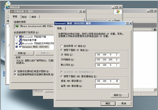The width and height of the screenshot is (158, 110).
Task: Toggle 连接后在通知区域显示图标 checkbox
Action: pos(15,71)
